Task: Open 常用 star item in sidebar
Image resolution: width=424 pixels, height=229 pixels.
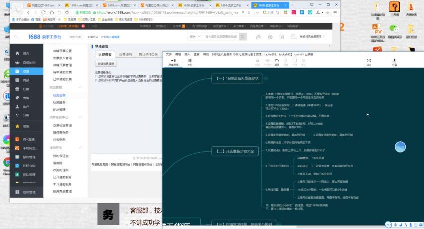Action: (26, 126)
